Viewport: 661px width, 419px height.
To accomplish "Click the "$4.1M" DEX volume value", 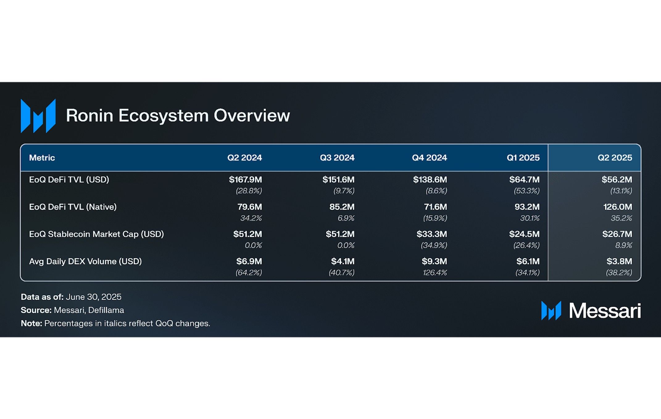I will click(x=343, y=261).
